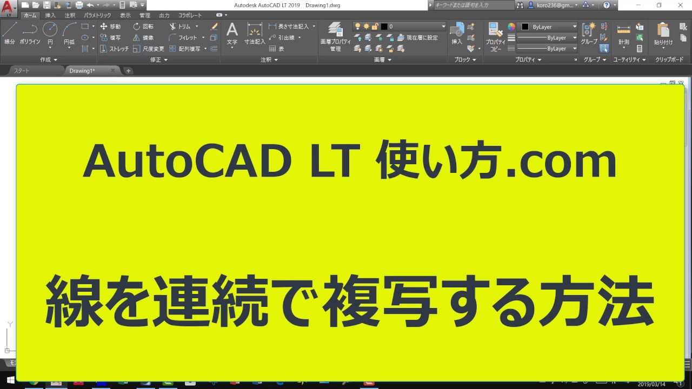Click the 鏡像 (Mirror) tool

coord(144,37)
